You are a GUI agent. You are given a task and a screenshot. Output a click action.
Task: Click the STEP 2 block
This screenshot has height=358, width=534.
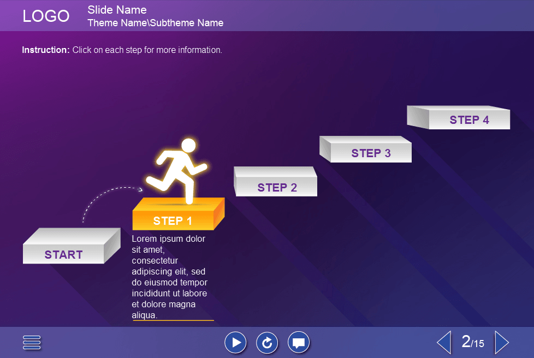(276, 181)
